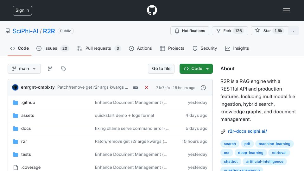This screenshot has height=171, width=304.
Task: Click the docs row folder icon
Action: coord(16,128)
